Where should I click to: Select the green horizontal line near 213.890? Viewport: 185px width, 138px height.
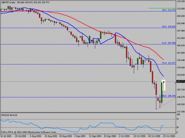tap(162, 8)
